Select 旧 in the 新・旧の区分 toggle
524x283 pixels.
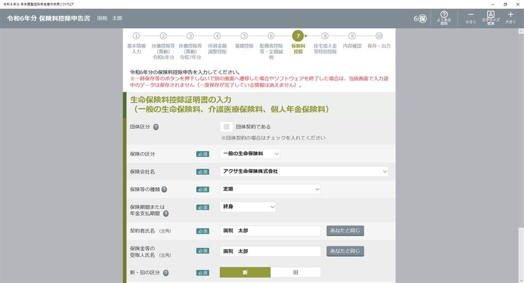(295, 272)
